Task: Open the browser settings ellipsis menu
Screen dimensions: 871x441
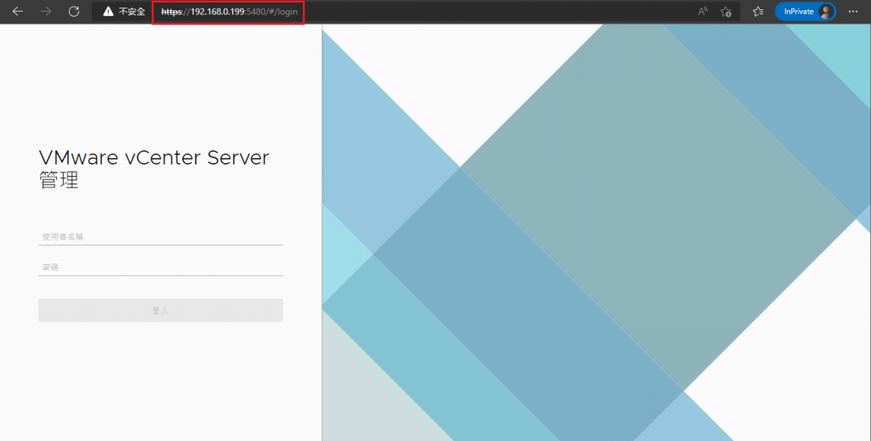Action: click(x=852, y=12)
